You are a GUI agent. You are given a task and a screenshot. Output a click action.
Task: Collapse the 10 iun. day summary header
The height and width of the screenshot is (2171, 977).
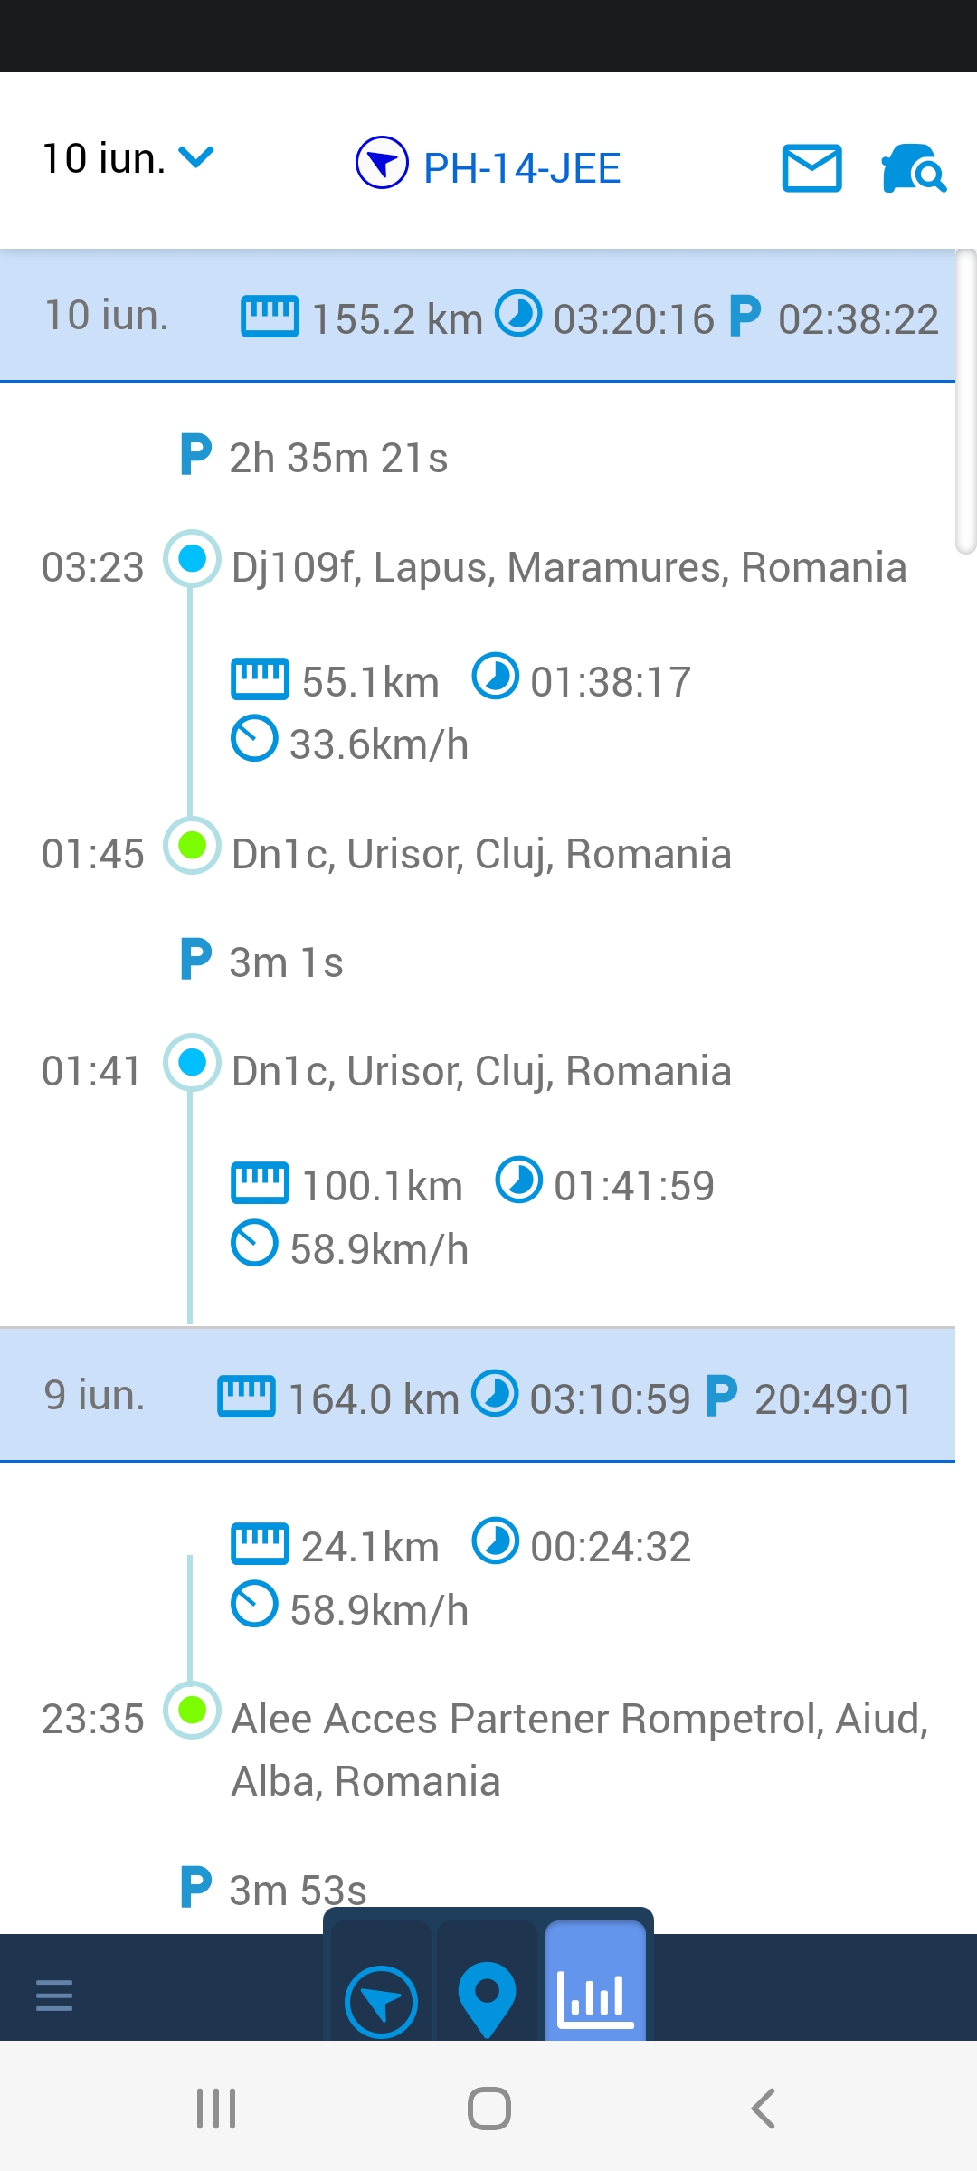pyautogui.click(x=478, y=317)
